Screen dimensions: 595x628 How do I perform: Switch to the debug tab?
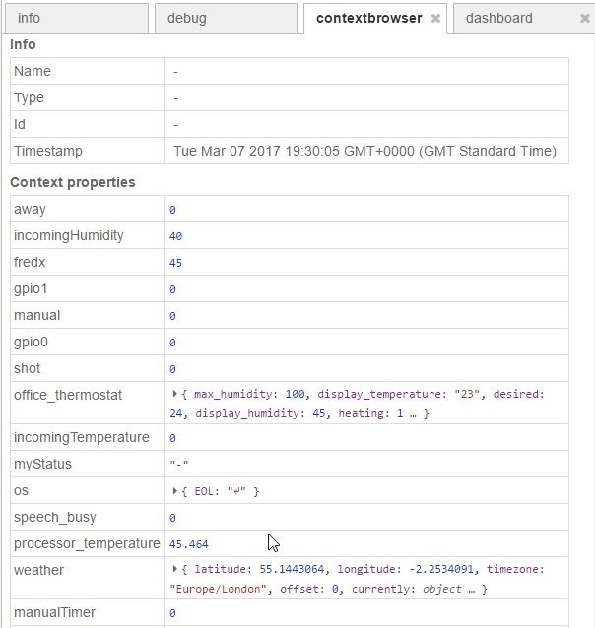pos(187,18)
